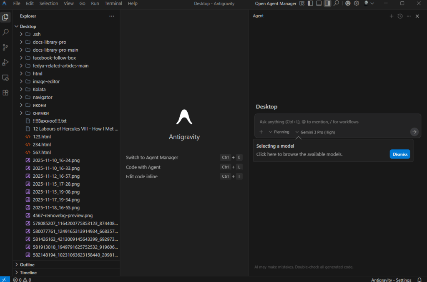Open the Search view in the activity bar

click(5, 32)
